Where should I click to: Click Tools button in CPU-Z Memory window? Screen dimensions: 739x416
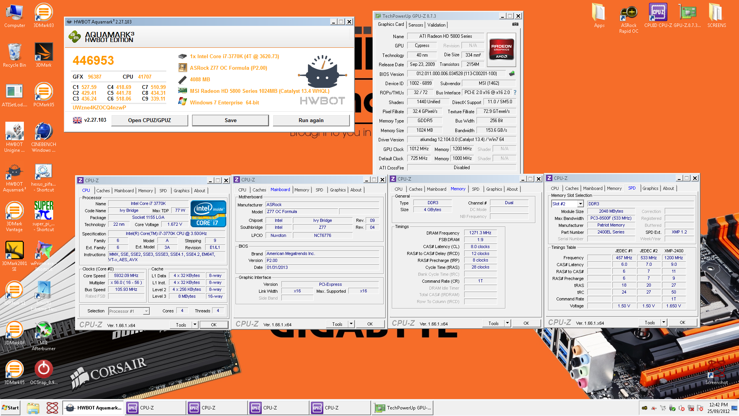point(493,323)
